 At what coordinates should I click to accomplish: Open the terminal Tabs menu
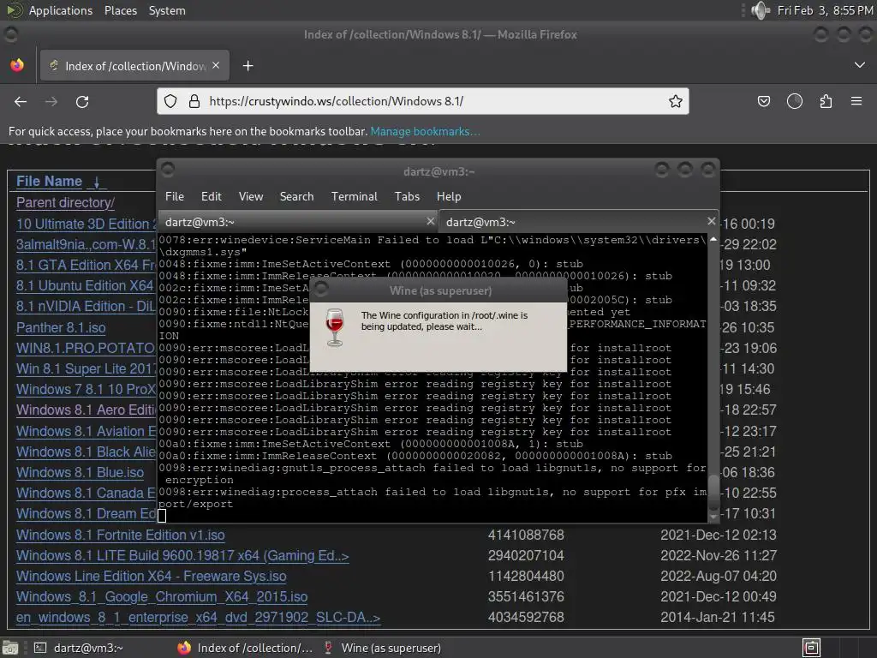(x=407, y=196)
